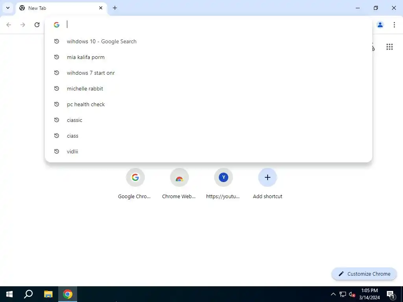The width and height of the screenshot is (403, 302).
Task: Click the browser forward arrow
Action: 23,25
